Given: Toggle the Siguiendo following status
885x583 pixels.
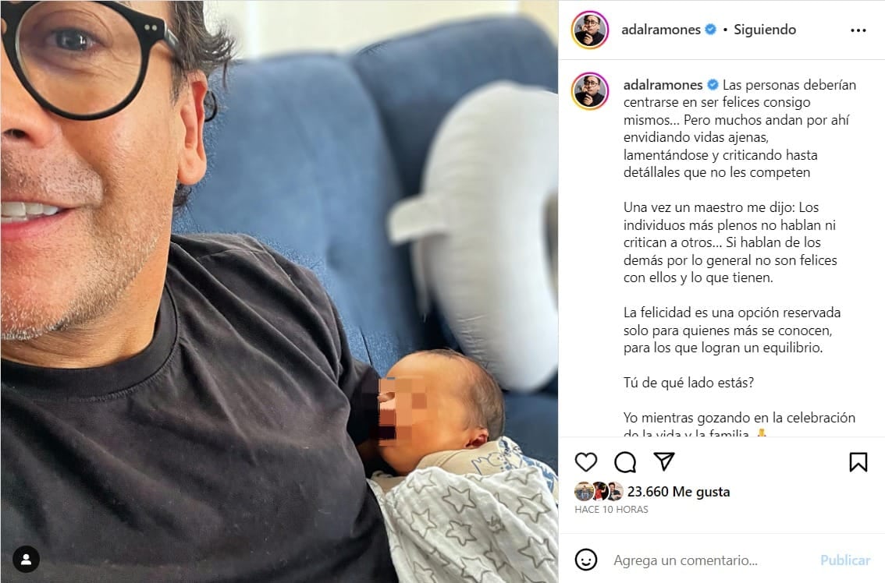Looking at the screenshot, I should 765,30.
